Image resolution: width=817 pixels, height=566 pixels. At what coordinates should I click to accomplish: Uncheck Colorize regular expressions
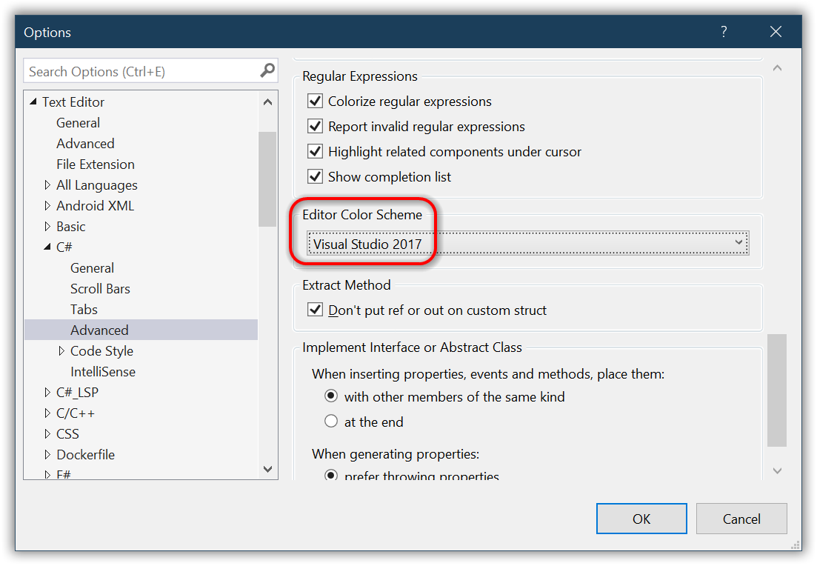316,101
